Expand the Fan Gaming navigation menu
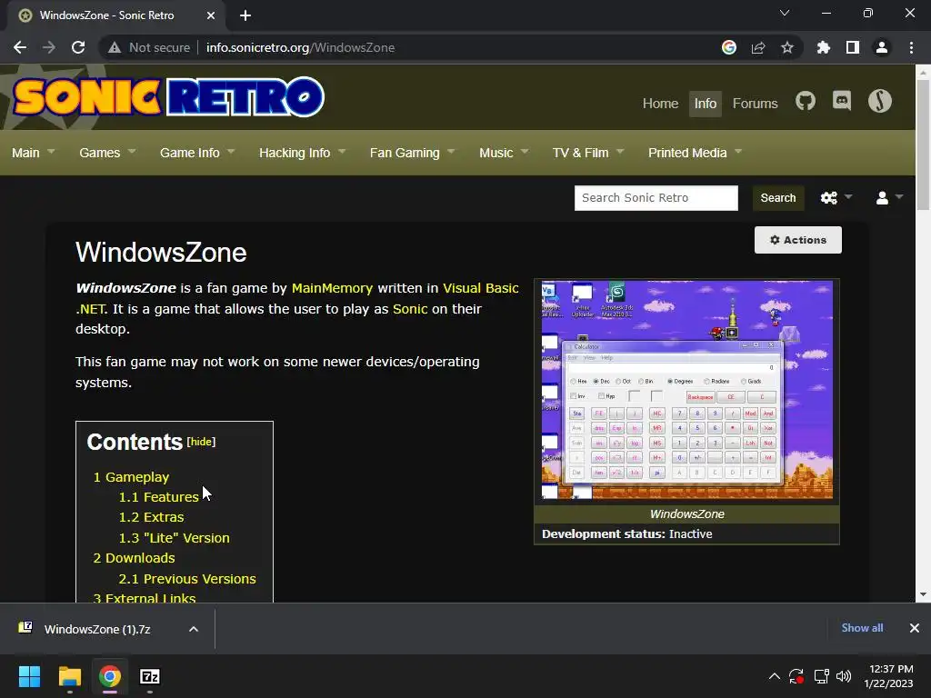This screenshot has width=931, height=698. (412, 153)
